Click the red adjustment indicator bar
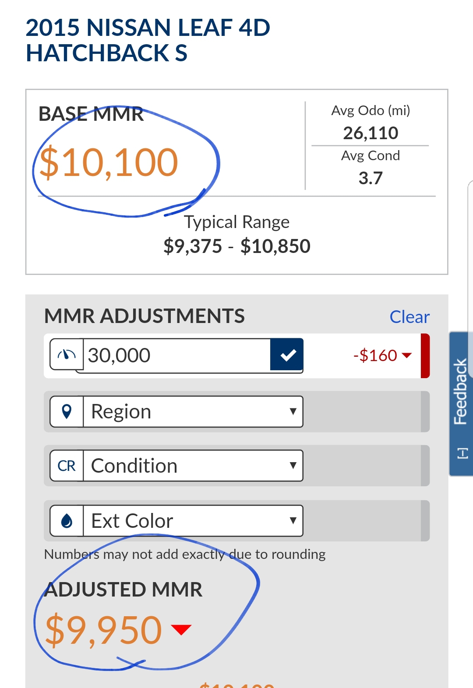Viewport: 473px width, 688px height. click(425, 355)
